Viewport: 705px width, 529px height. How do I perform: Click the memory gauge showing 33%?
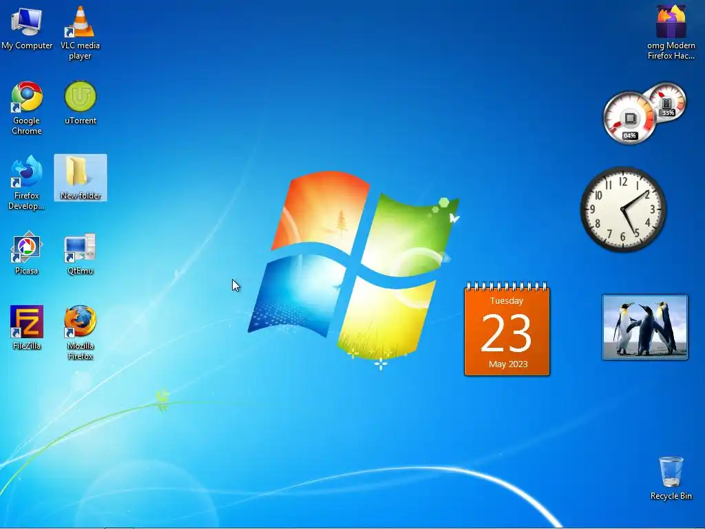click(667, 102)
